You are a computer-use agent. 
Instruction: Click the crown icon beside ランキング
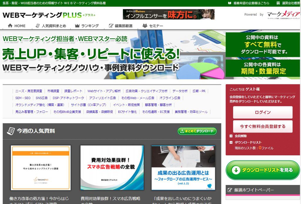(77, 26)
